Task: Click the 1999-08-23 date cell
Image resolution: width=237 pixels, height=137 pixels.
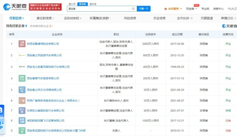Action: [x=177, y=67]
